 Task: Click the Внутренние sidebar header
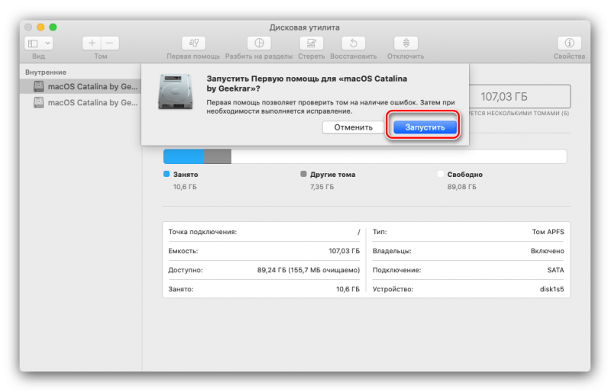[46, 72]
